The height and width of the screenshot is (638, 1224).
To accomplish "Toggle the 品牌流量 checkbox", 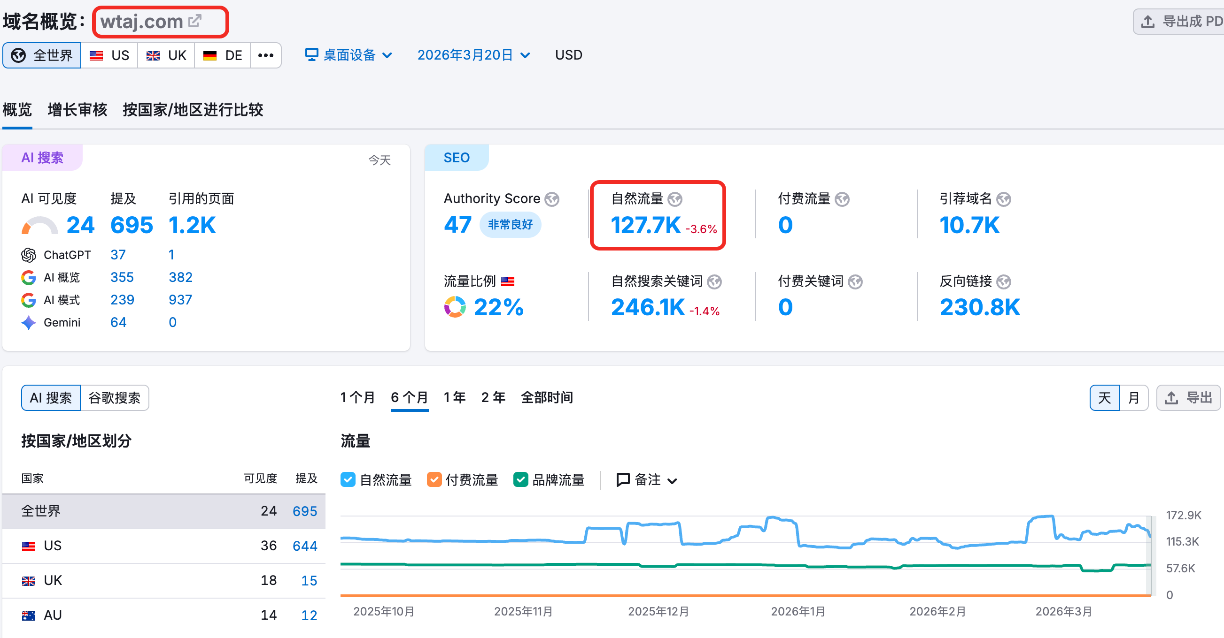I will 521,479.
